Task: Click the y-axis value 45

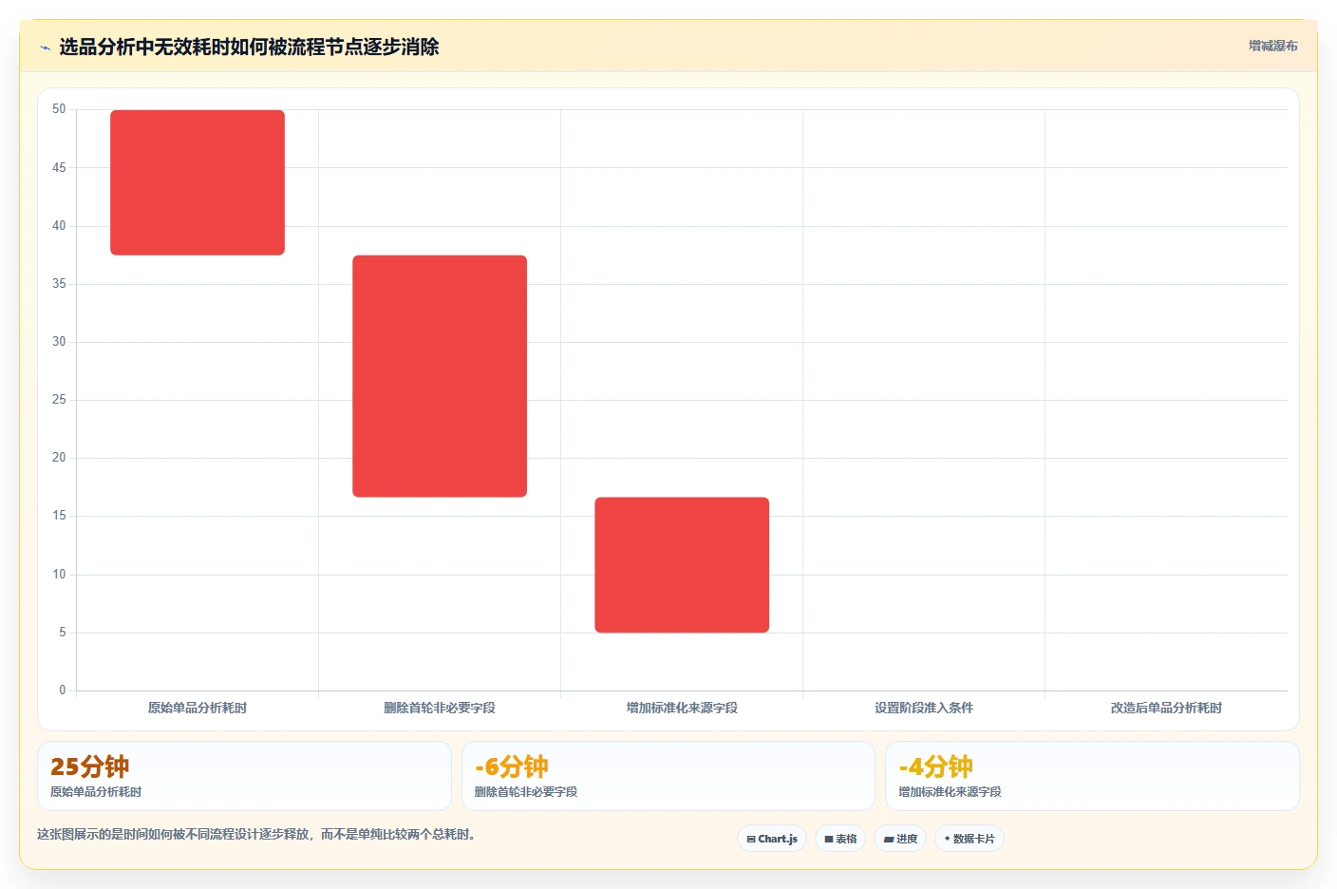Action: pyautogui.click(x=59, y=167)
